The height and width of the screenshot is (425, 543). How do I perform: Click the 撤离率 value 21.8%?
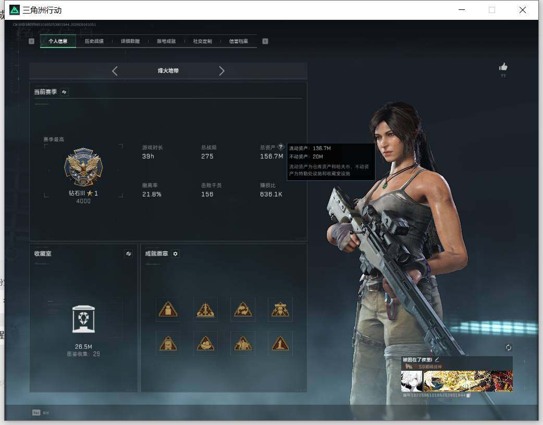[x=152, y=195]
